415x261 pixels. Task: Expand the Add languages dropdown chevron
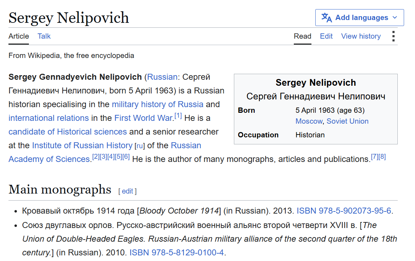(395, 18)
